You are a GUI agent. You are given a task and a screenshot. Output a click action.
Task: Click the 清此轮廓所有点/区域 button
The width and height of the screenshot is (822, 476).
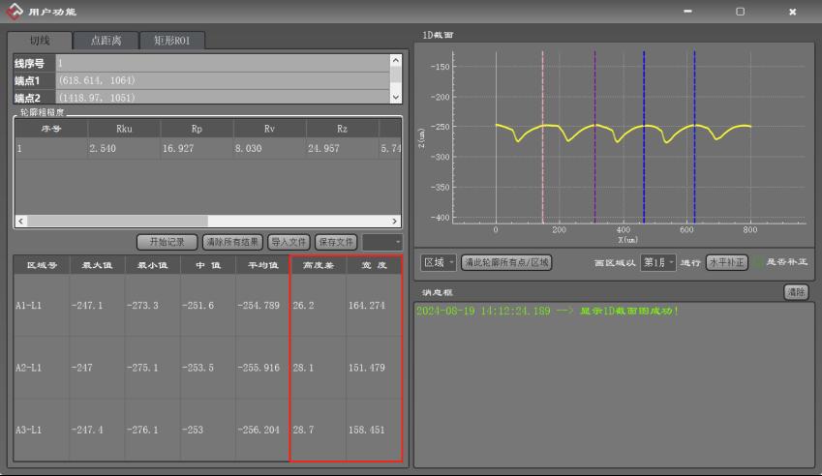506,262
